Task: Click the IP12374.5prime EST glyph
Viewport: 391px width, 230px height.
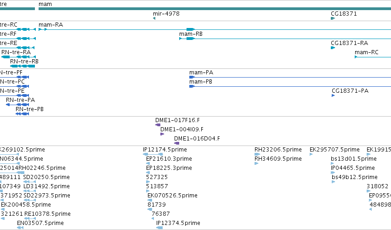Action: click(x=159, y=228)
